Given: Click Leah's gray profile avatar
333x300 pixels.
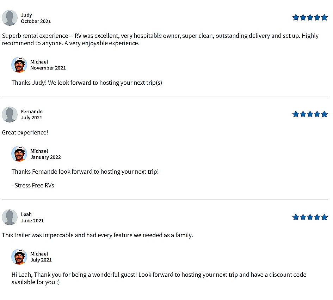Looking at the screenshot, I should pos(10,217).
